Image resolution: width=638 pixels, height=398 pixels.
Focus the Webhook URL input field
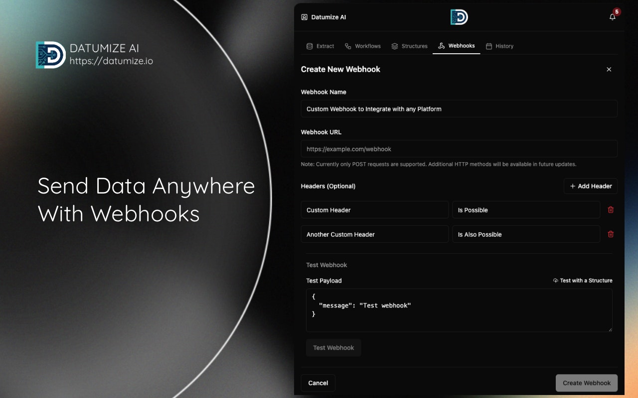[459, 149]
